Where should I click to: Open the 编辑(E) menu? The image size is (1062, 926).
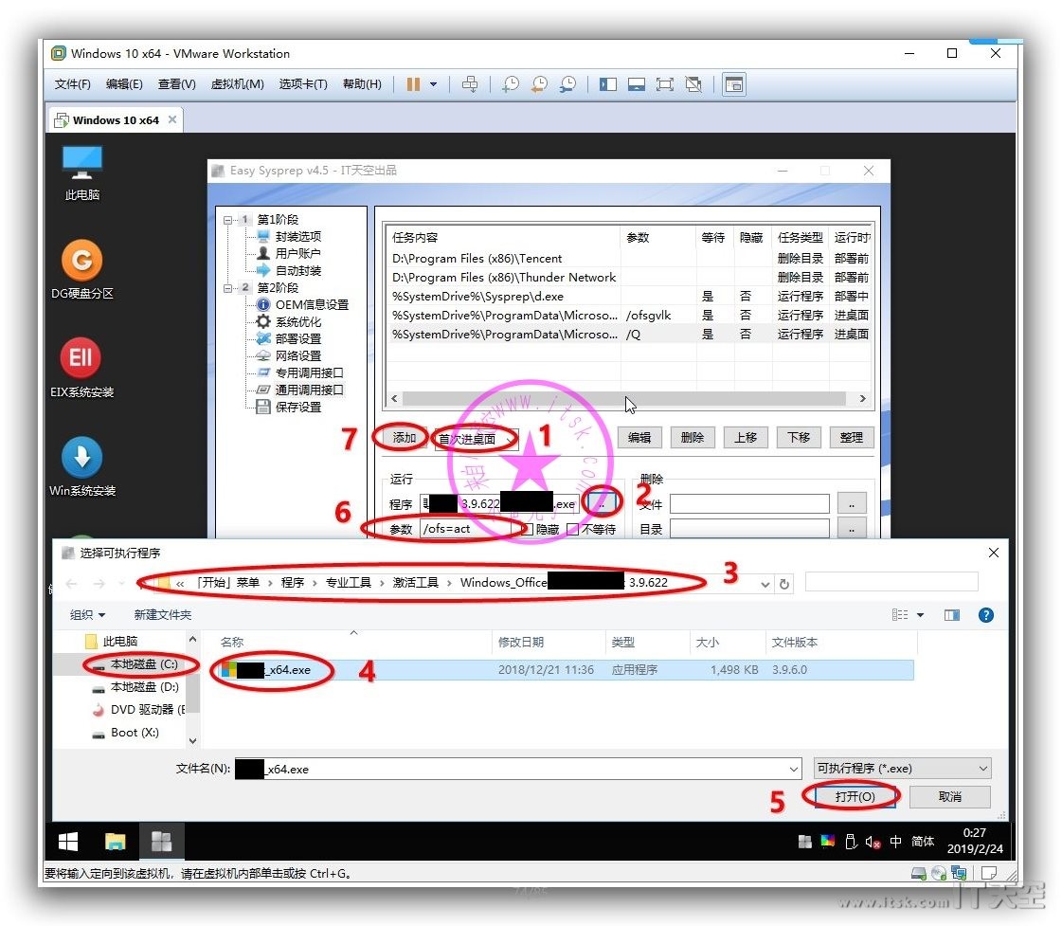coord(124,84)
